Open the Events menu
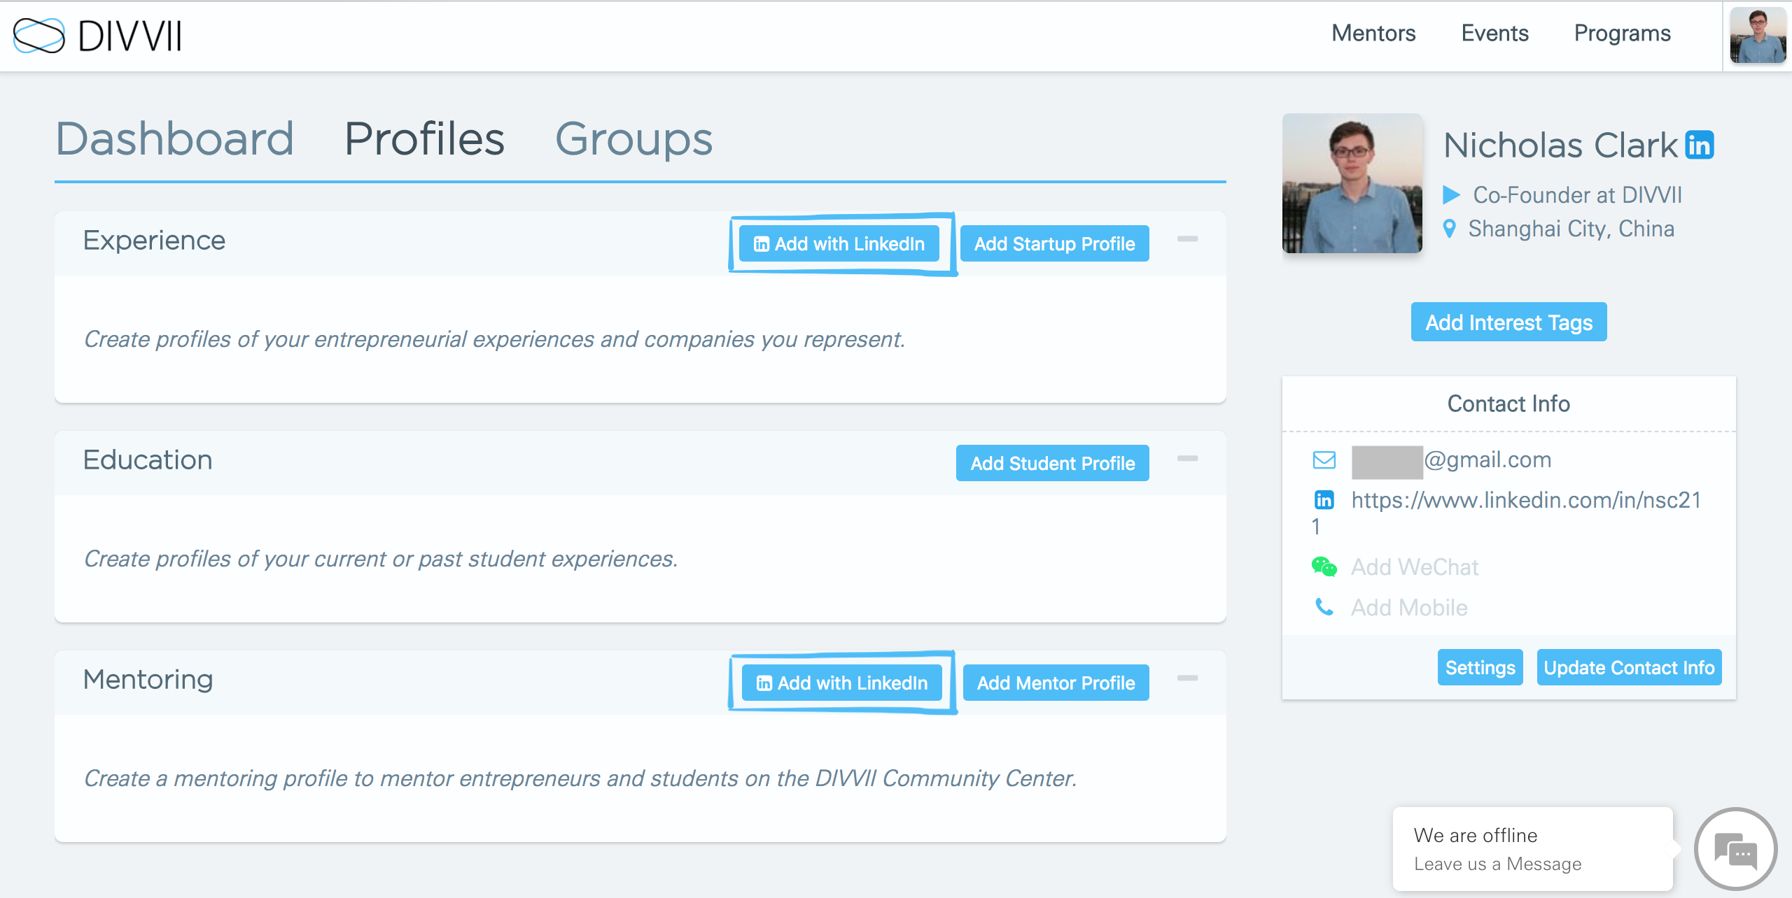Screen dimensions: 1792x898 point(1494,34)
